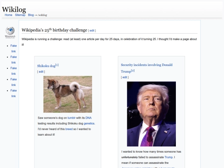Open the Sitemap navigation link
The height and width of the screenshot is (168, 224).
tap(20, 15)
